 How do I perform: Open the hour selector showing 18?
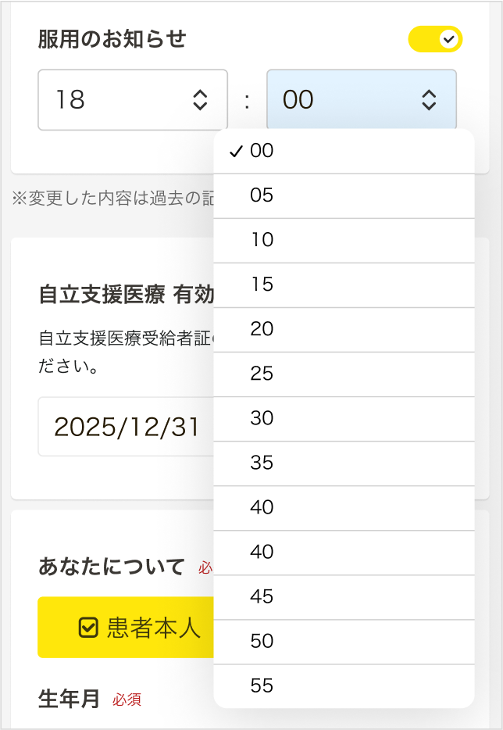coord(133,100)
